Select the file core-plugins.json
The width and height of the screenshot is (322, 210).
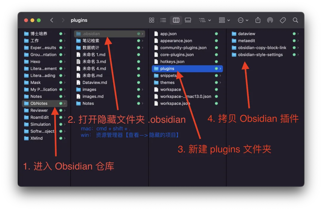pos(187,54)
